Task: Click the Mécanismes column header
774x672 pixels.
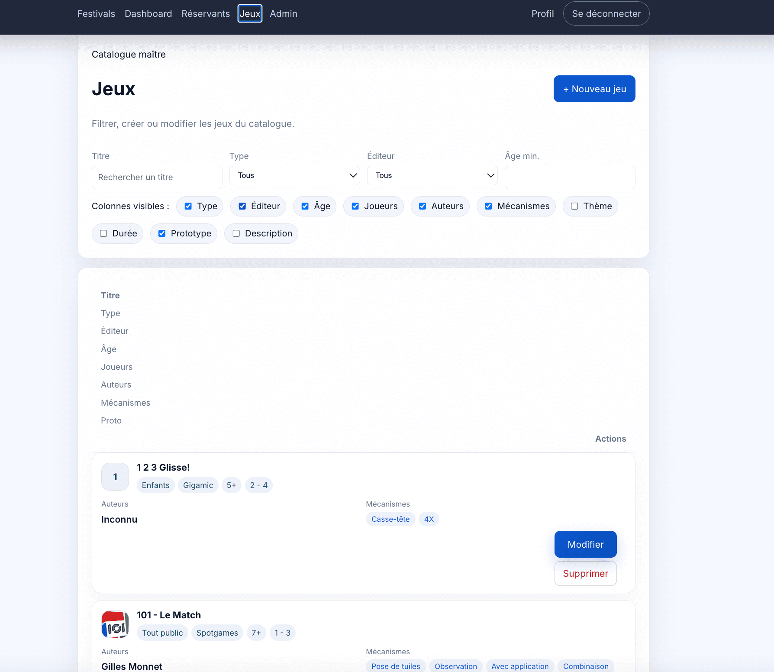Action: point(126,403)
